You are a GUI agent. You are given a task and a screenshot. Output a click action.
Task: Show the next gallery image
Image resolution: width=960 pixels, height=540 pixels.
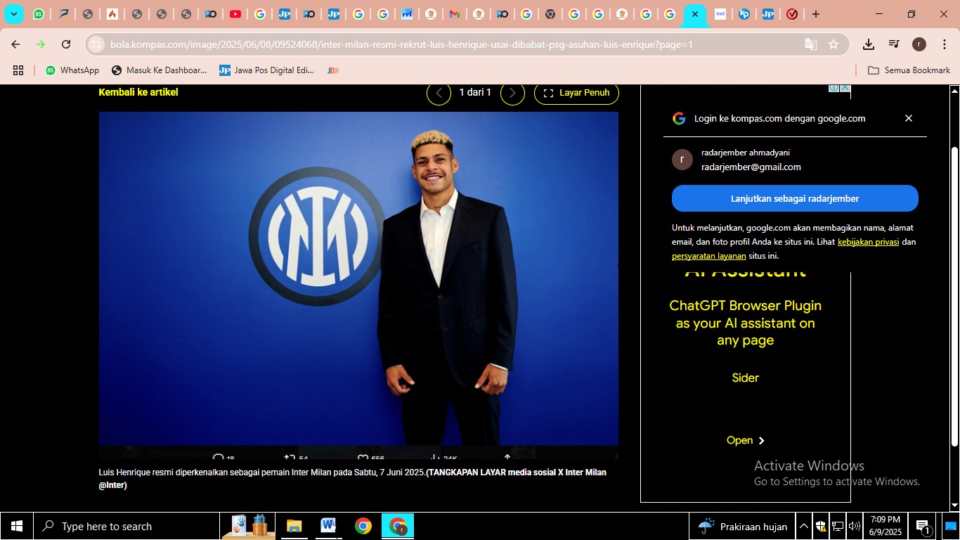pyautogui.click(x=512, y=93)
